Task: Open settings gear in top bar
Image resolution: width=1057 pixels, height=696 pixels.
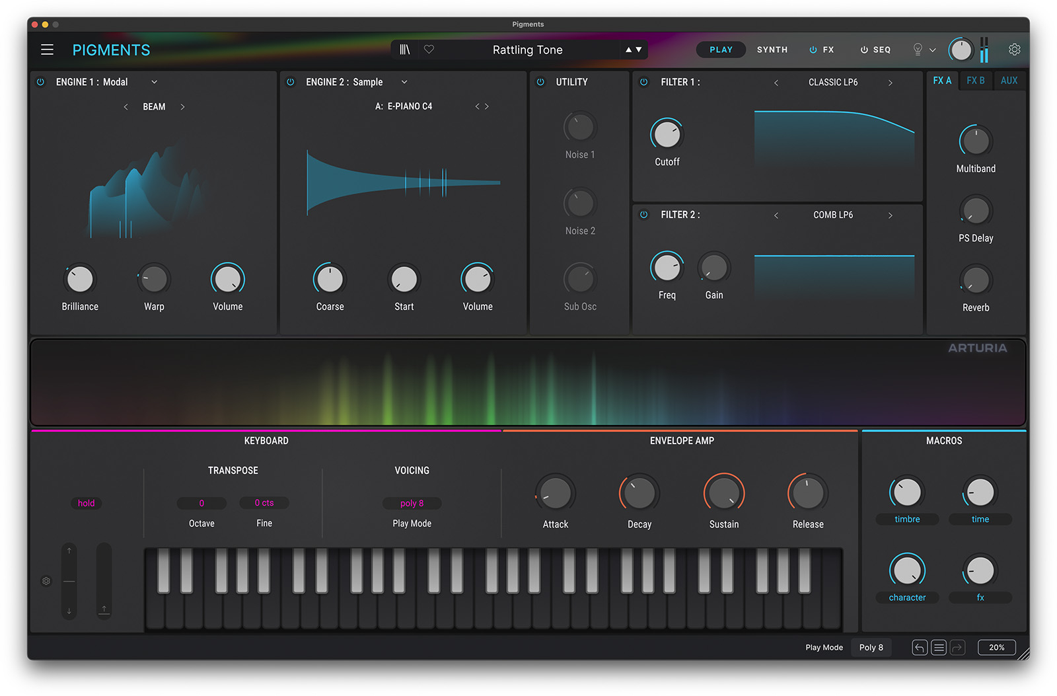Action: click(1014, 50)
